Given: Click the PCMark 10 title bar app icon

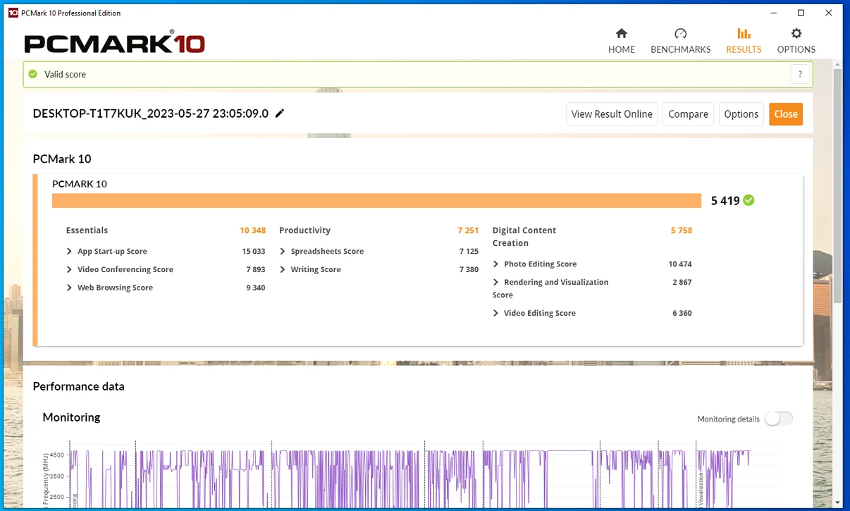Looking at the screenshot, I should (x=13, y=13).
